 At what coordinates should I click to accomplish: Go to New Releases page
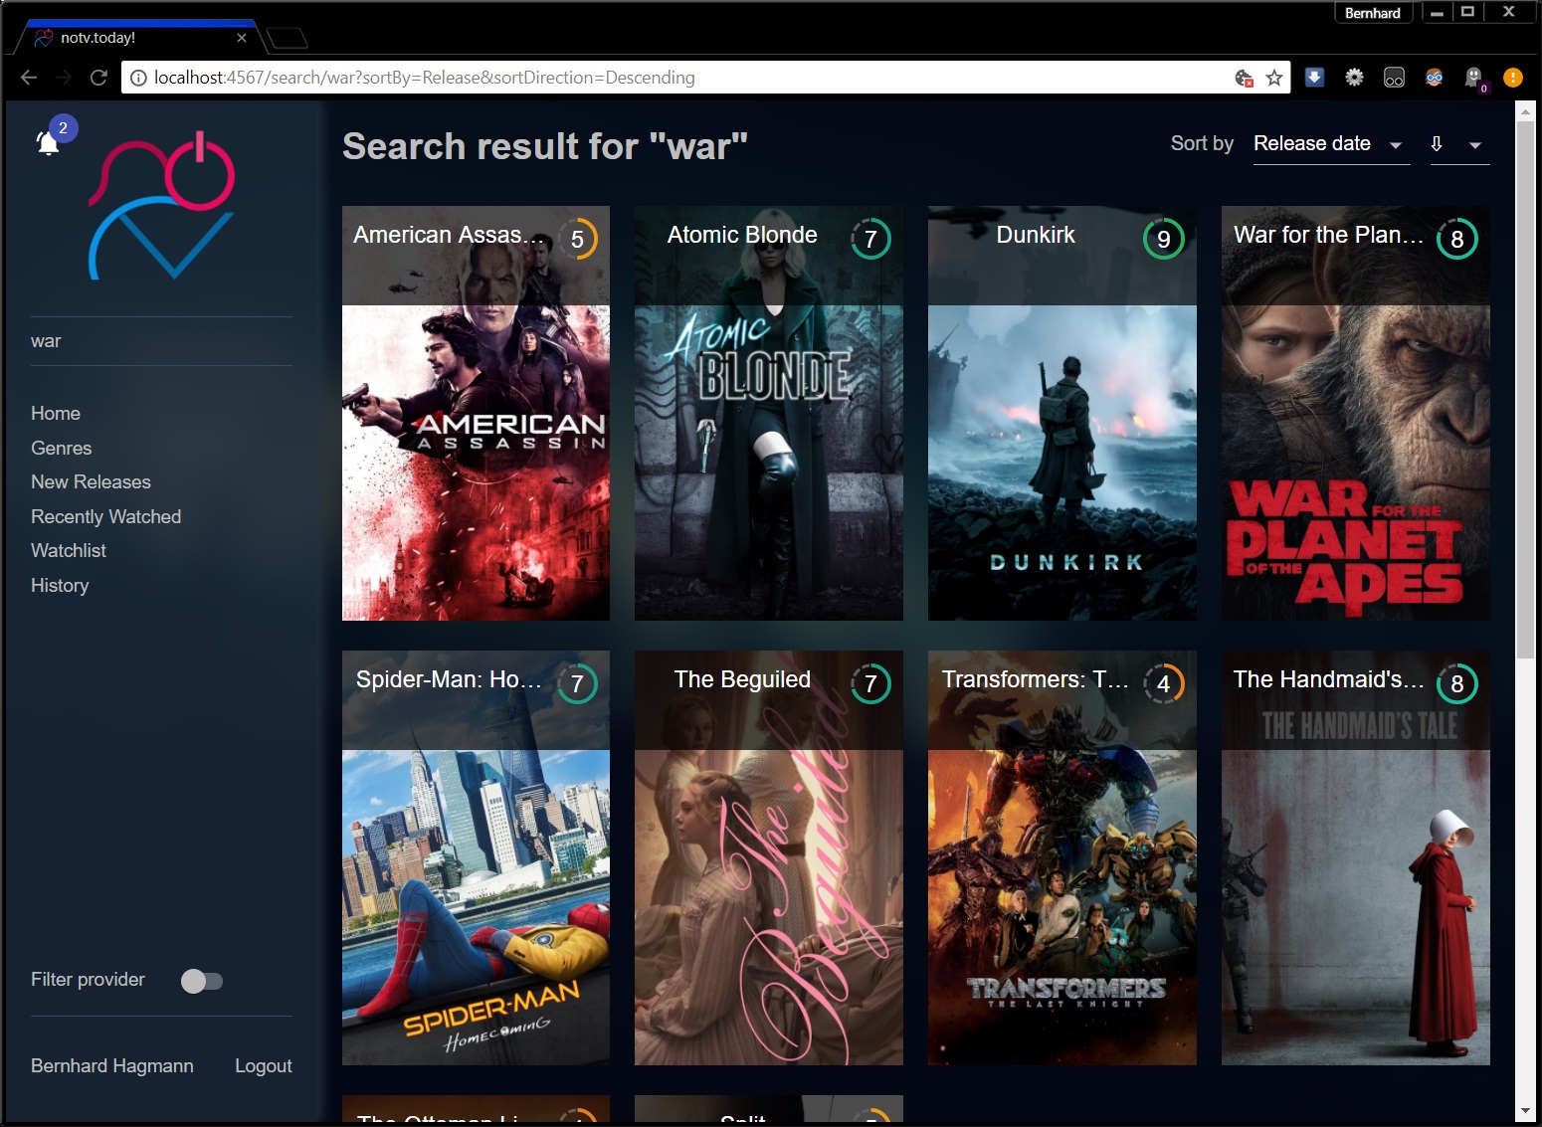click(x=91, y=481)
